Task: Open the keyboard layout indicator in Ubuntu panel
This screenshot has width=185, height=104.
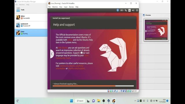Action: tap(129, 10)
